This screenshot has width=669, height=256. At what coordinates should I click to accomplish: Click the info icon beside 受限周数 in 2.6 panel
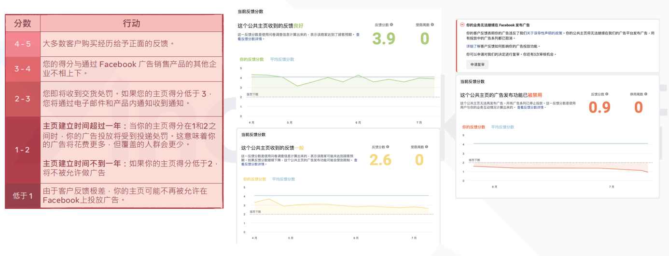pyautogui.click(x=427, y=147)
